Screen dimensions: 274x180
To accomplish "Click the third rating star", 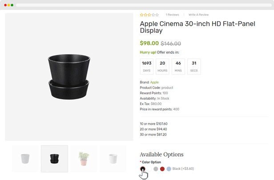I will click(x=149, y=15).
